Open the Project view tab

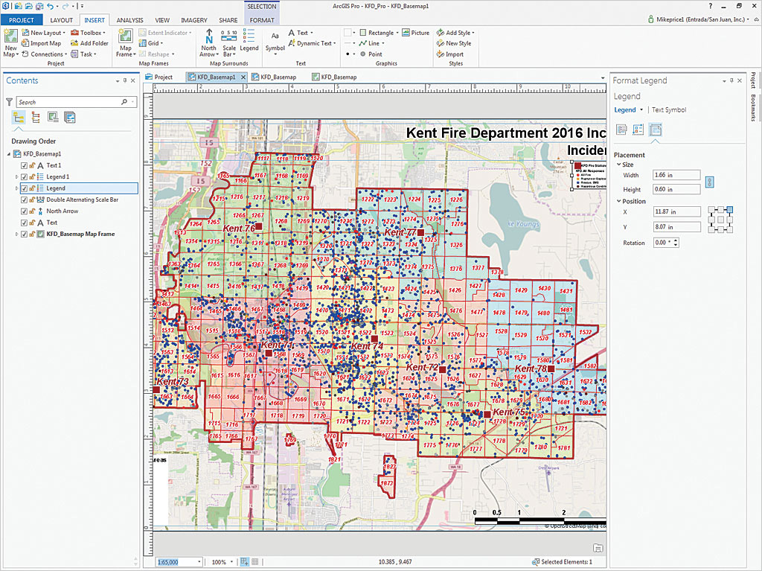pyautogui.click(x=159, y=77)
